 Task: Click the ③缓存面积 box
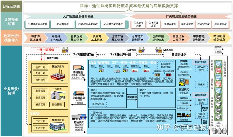point(170,24)
